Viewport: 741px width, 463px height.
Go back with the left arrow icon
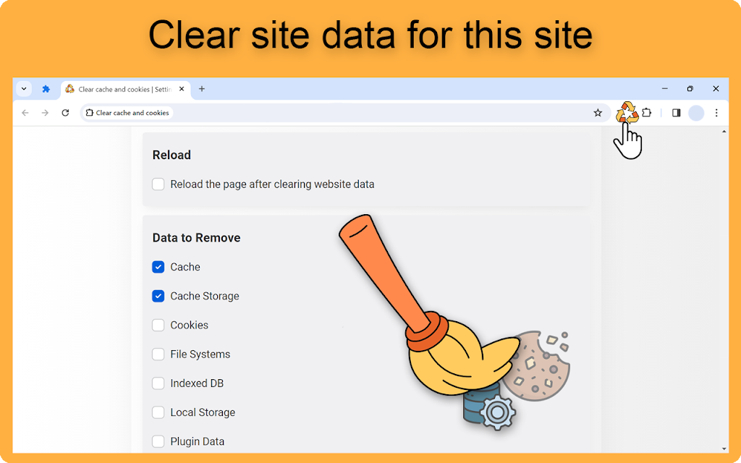pyautogui.click(x=25, y=113)
